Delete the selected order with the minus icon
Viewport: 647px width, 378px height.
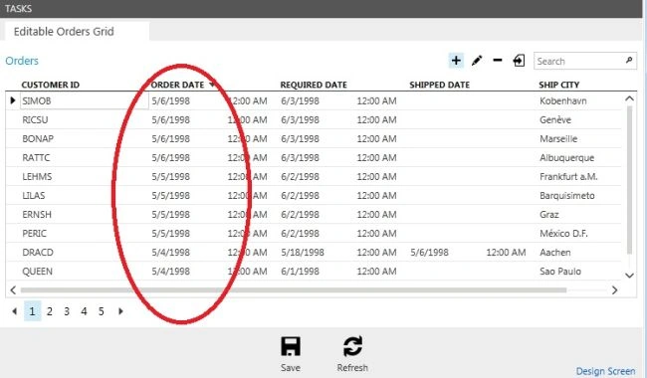point(498,61)
